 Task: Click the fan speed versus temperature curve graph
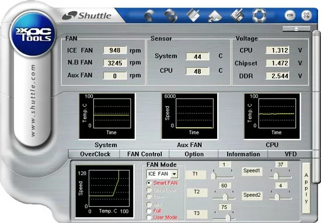click(x=104, y=191)
